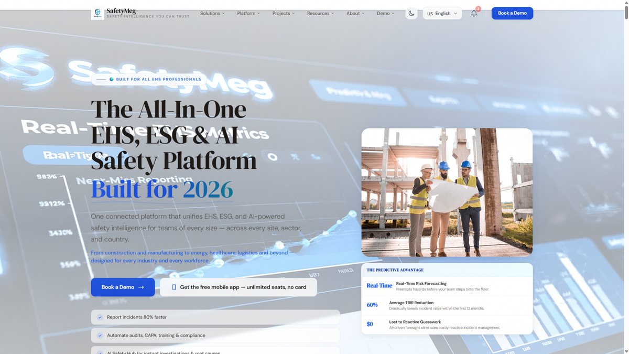Click the phone icon on mobile app button

(x=174, y=287)
